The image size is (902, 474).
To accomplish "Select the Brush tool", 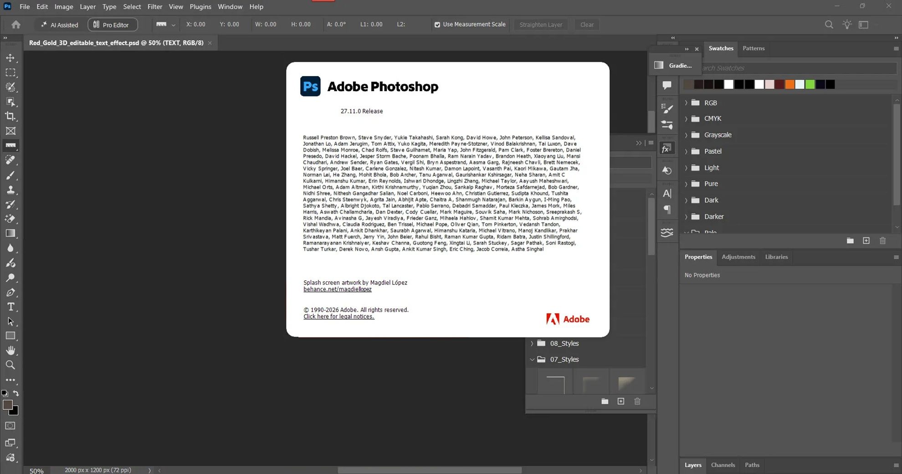I will pyautogui.click(x=10, y=175).
